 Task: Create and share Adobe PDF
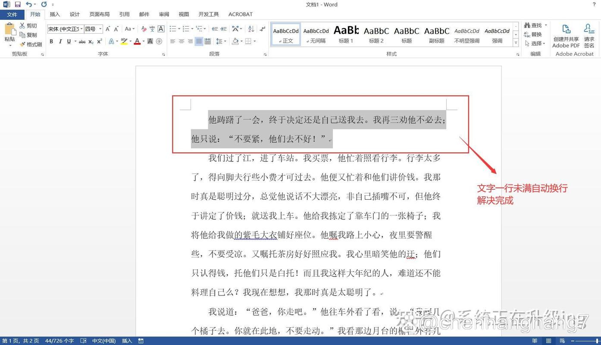[566, 35]
